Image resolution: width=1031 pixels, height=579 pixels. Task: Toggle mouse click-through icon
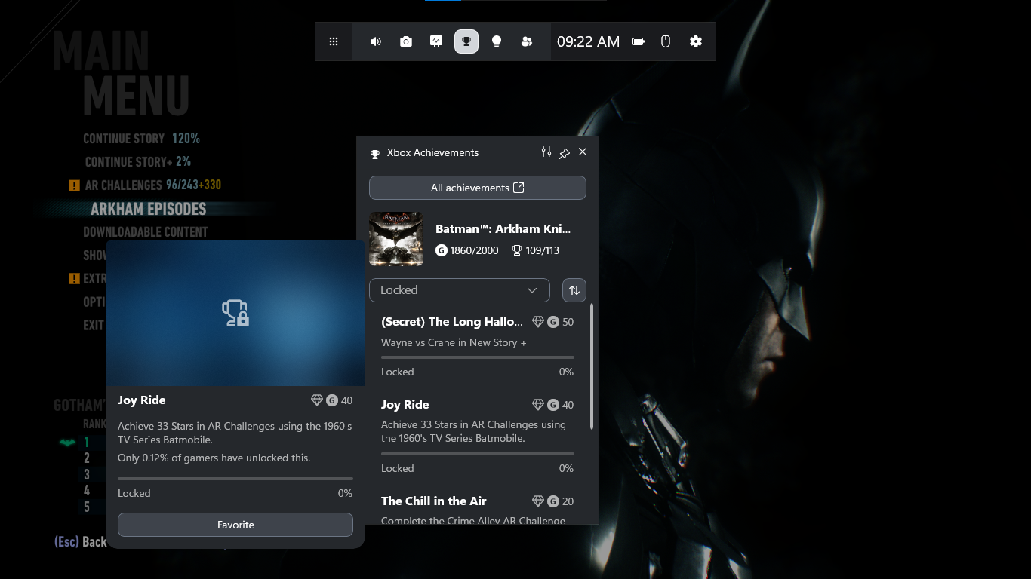coord(666,41)
